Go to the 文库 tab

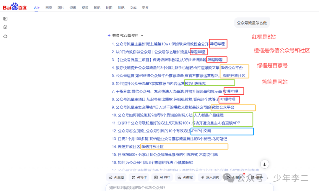(133, 8)
